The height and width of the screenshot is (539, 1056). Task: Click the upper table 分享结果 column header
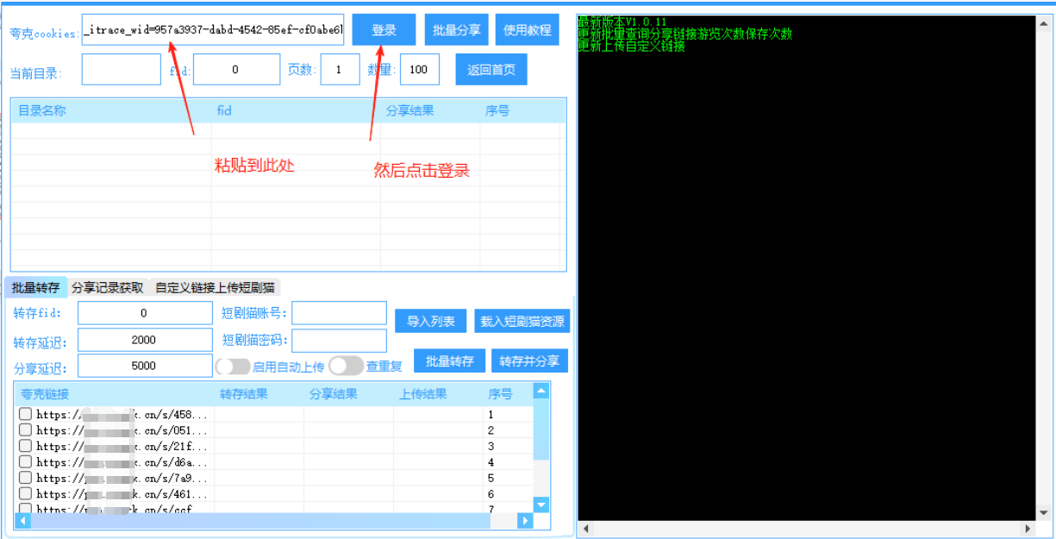[x=430, y=110]
